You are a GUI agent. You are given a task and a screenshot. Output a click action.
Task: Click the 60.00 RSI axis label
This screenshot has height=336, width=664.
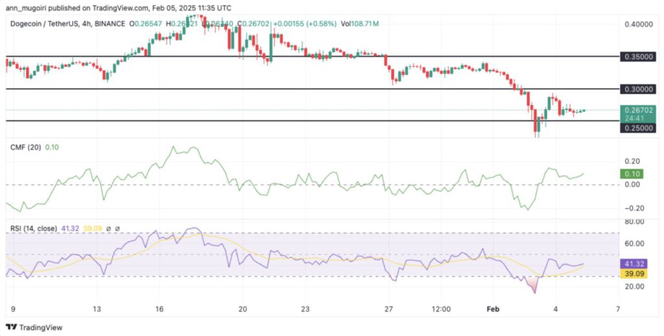tap(634, 244)
